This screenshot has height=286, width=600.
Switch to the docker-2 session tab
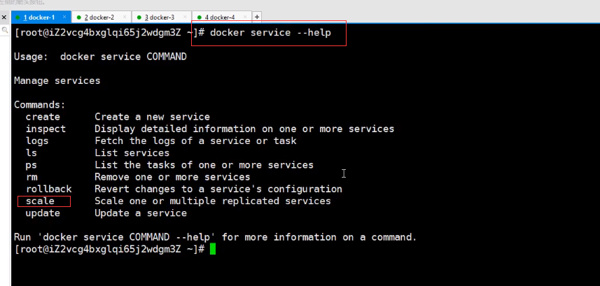coord(101,17)
